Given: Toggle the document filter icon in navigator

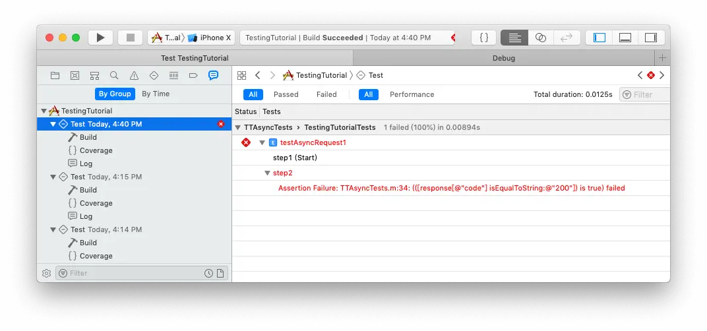Looking at the screenshot, I should tap(220, 273).
